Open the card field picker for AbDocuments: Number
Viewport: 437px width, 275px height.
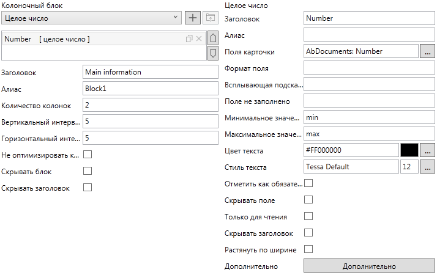coord(428,51)
